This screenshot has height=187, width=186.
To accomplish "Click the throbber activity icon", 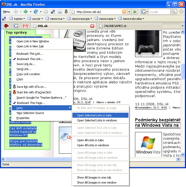I will pyautogui.click(x=181, y=12).
